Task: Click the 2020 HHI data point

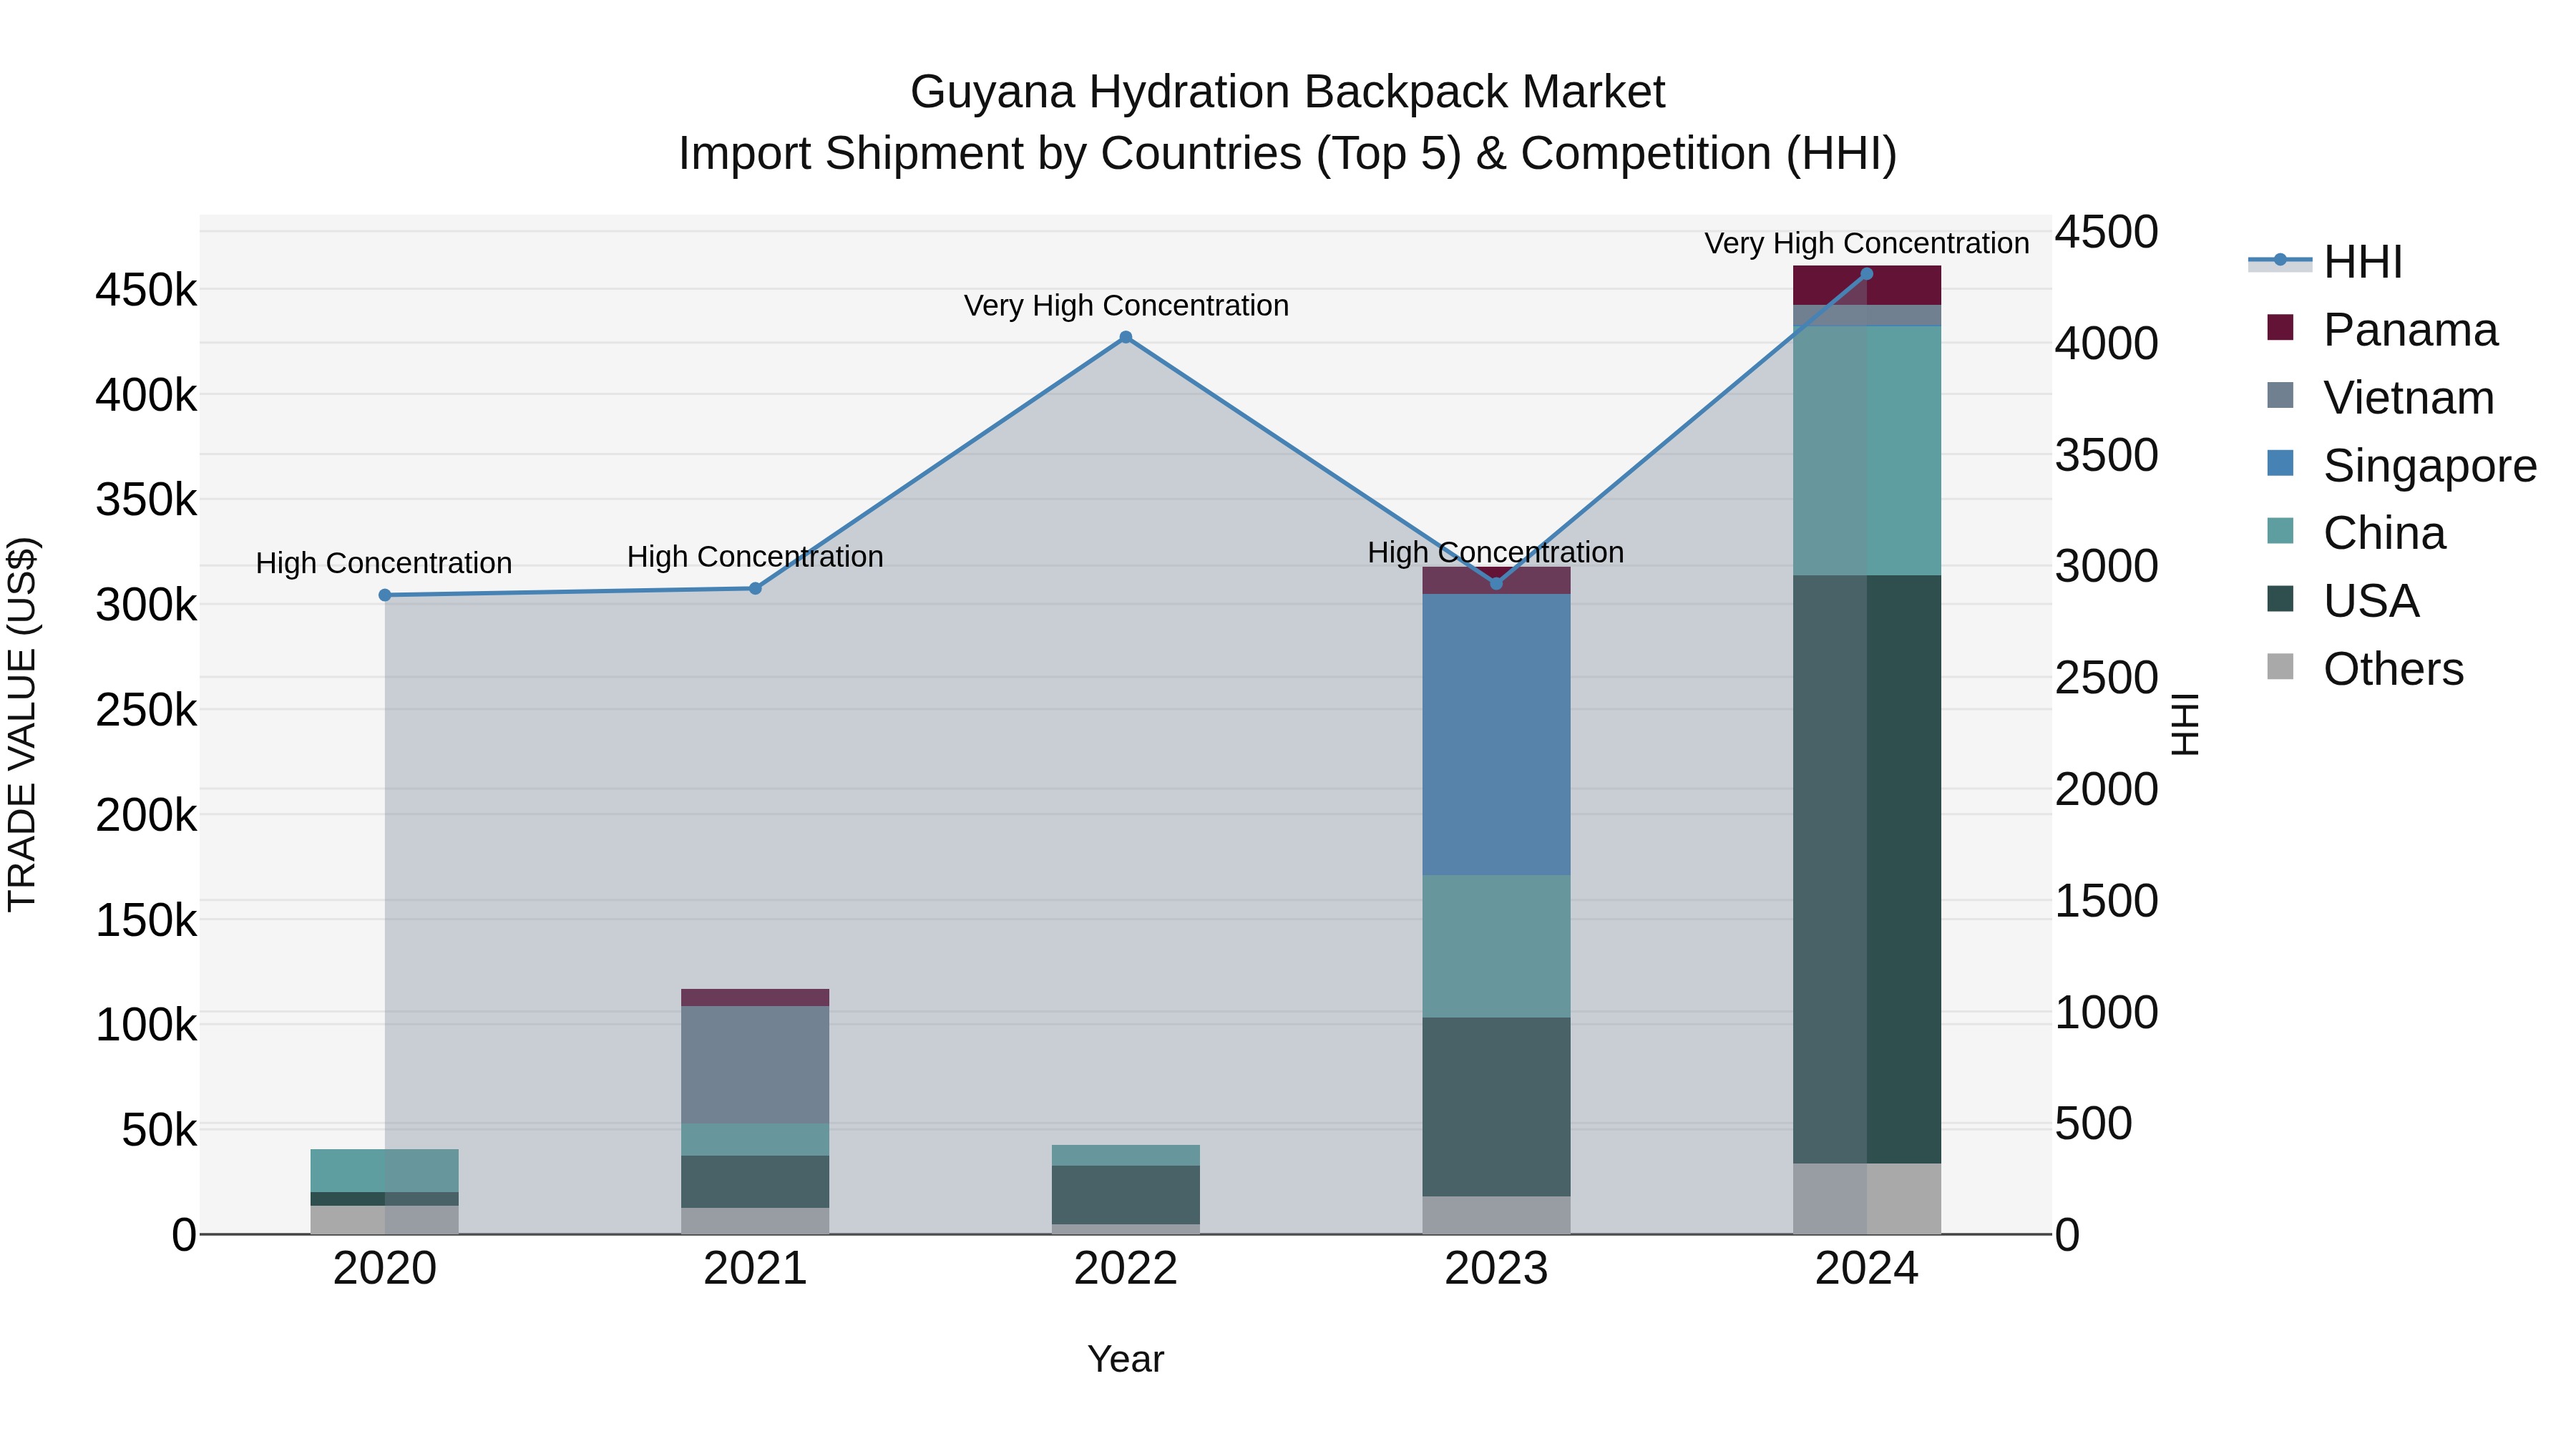Action: [x=385, y=595]
